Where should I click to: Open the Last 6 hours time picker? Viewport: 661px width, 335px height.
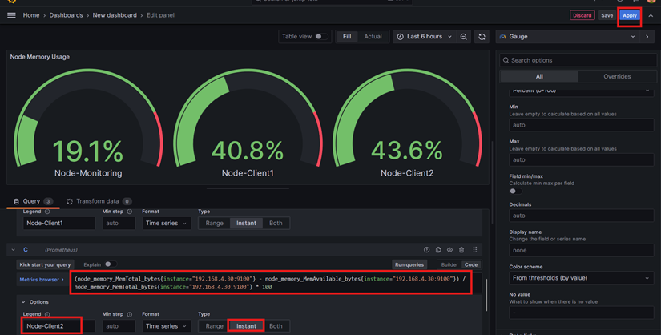pyautogui.click(x=424, y=37)
